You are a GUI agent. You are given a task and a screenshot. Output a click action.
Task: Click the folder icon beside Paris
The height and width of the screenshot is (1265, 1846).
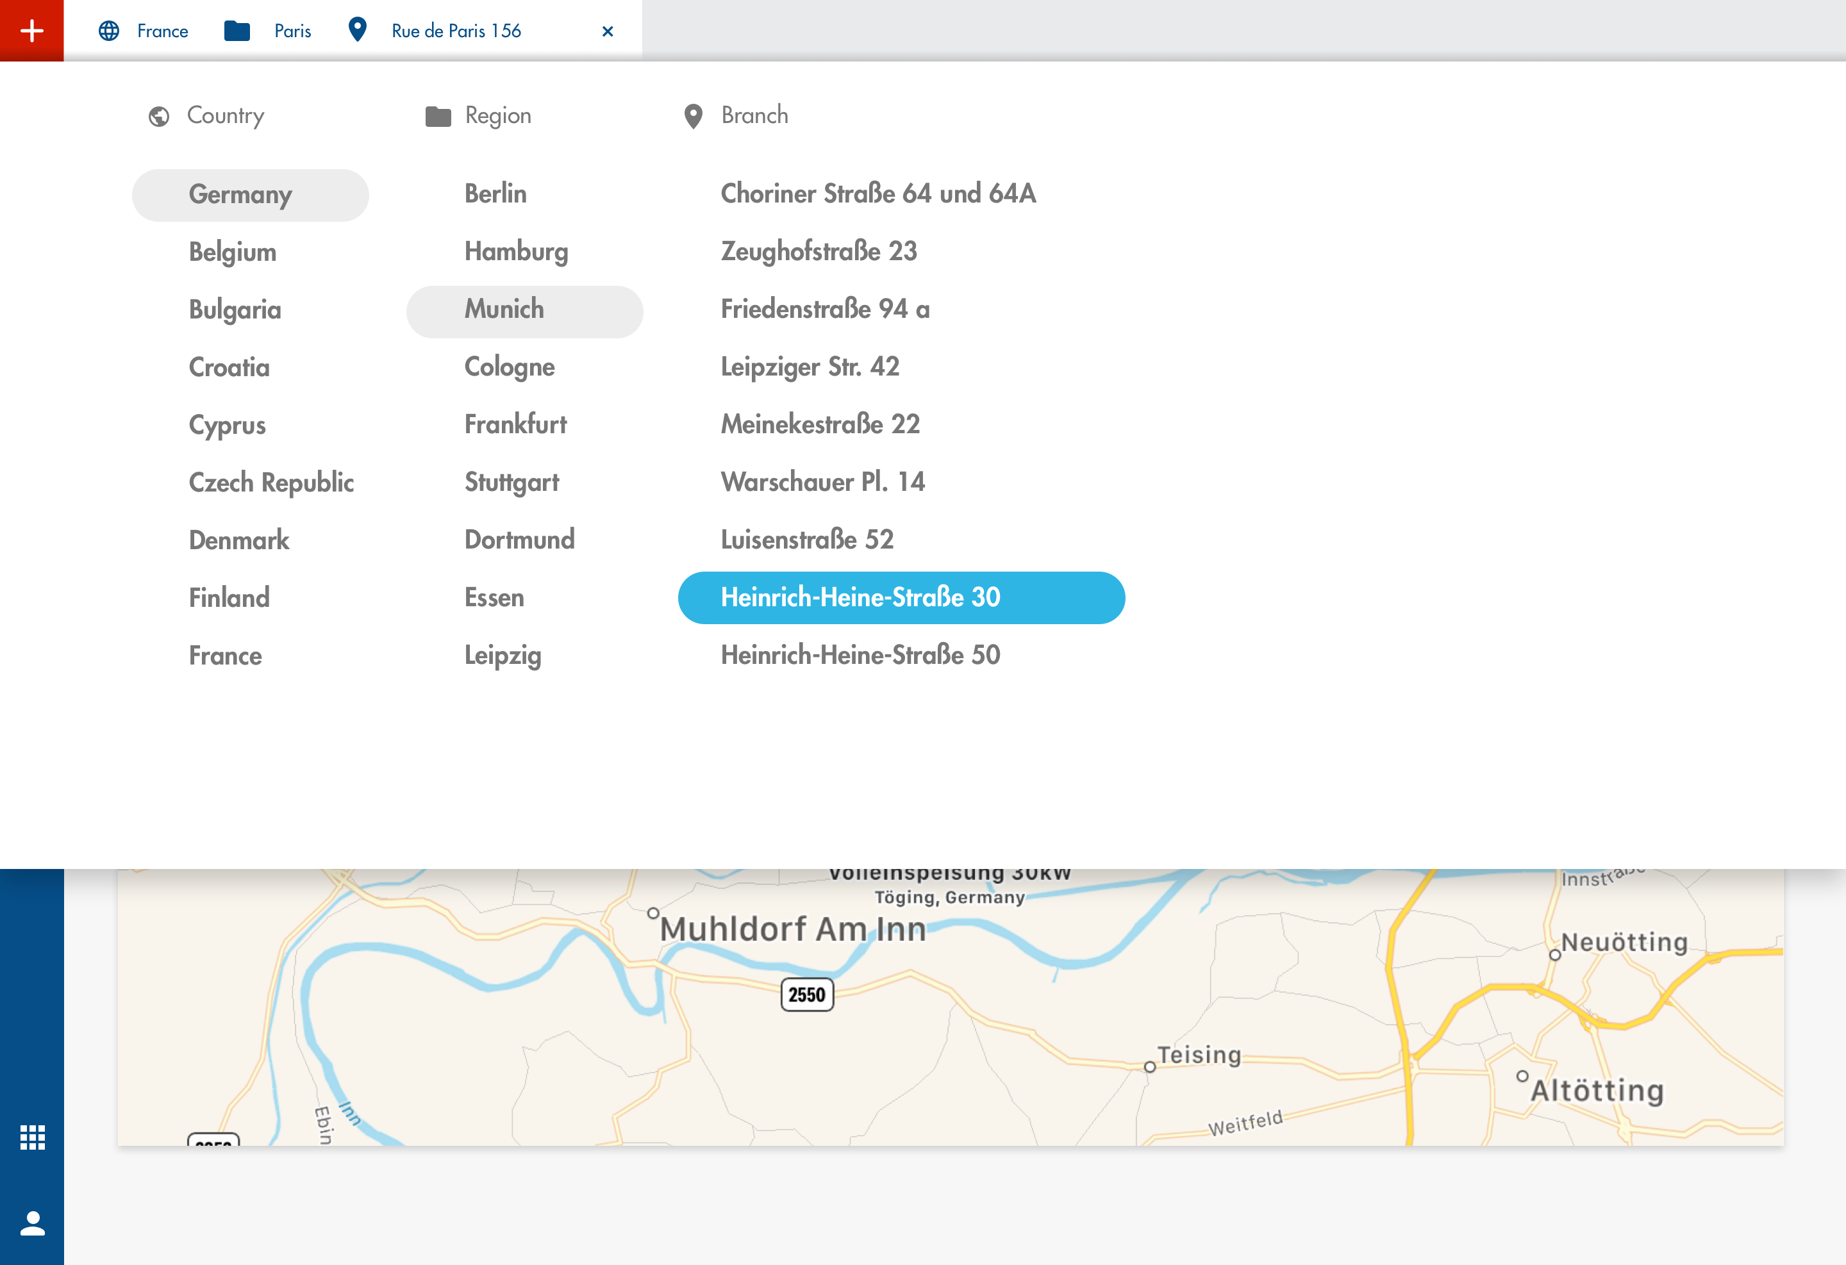[237, 31]
